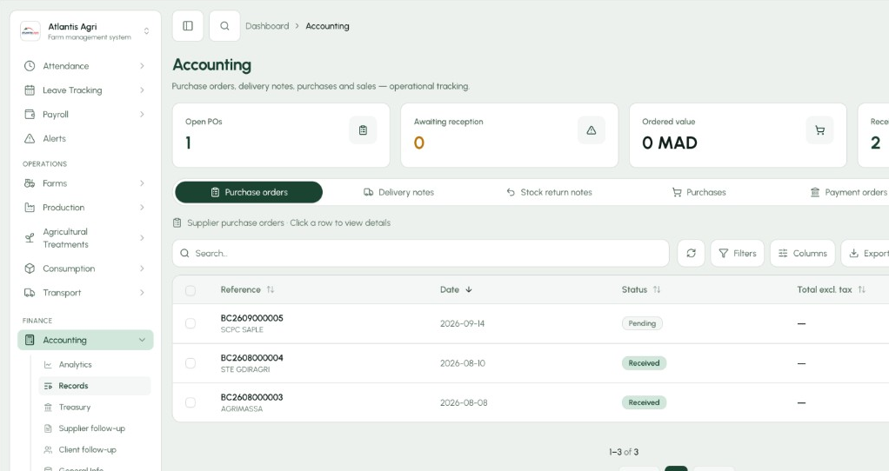Screen dimensions: 889x471
Task: Click supplier name AGRIMASSA
Action: (242, 408)
